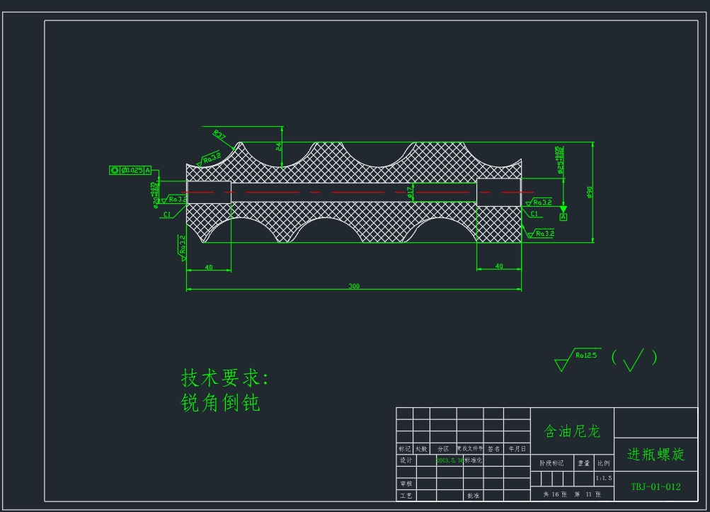Viewport: 710px width, 512px height.
Task: Click the 进瓶螺旋 part name
Action: point(655,454)
